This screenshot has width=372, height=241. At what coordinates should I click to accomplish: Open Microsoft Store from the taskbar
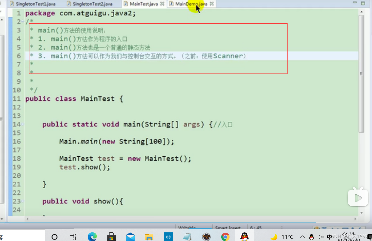(x=111, y=237)
